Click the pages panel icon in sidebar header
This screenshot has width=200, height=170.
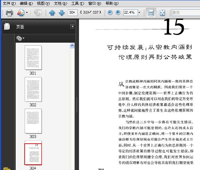click(7, 27)
